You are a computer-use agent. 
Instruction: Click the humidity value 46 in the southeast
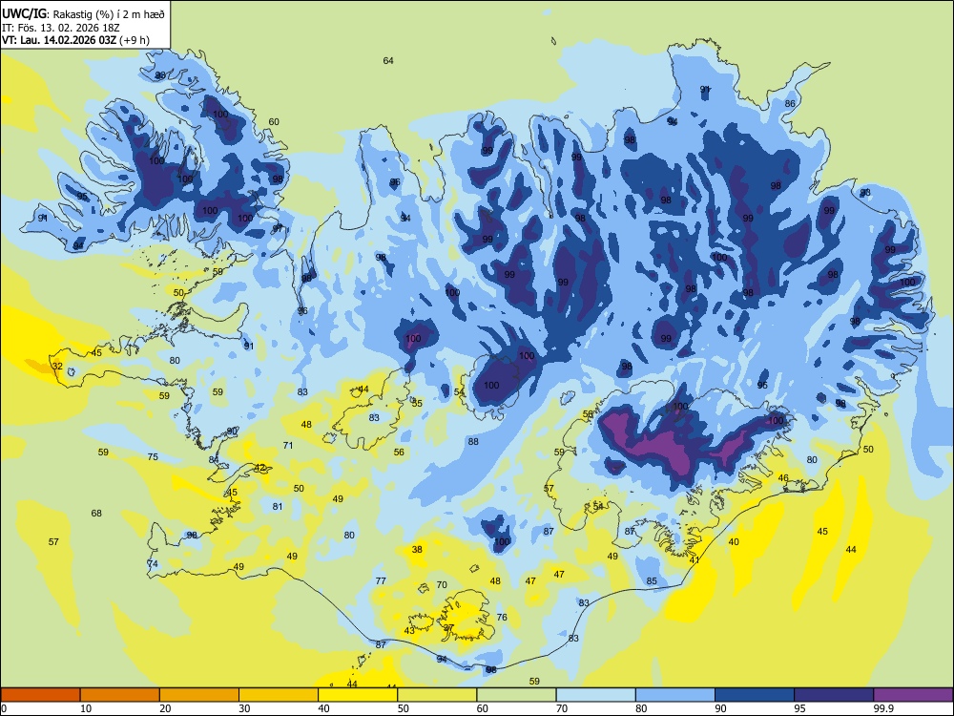coord(783,478)
